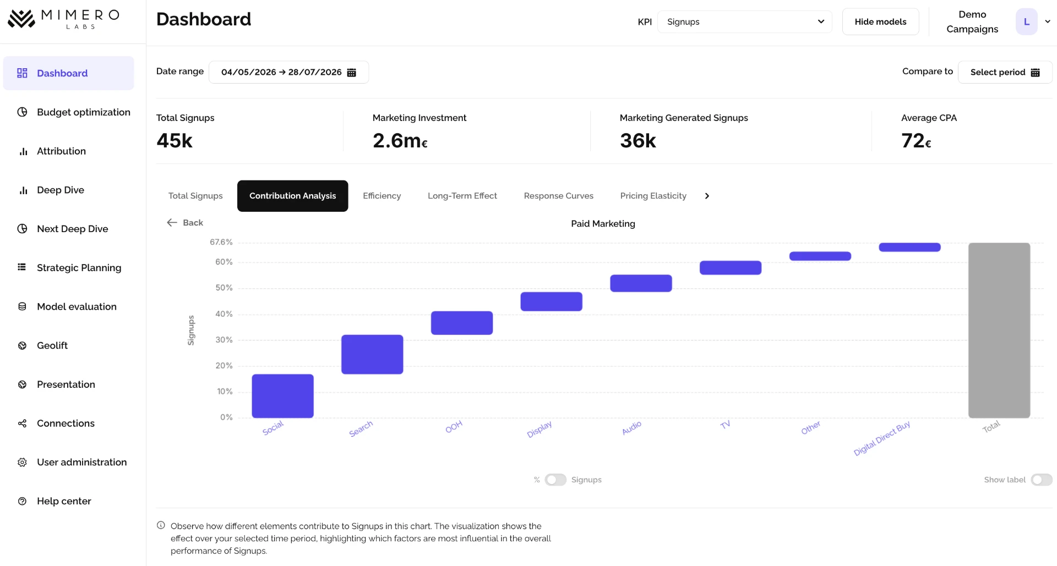This screenshot has width=1057, height=566.
Task: Click the Presentation globe icon
Action: (22, 384)
